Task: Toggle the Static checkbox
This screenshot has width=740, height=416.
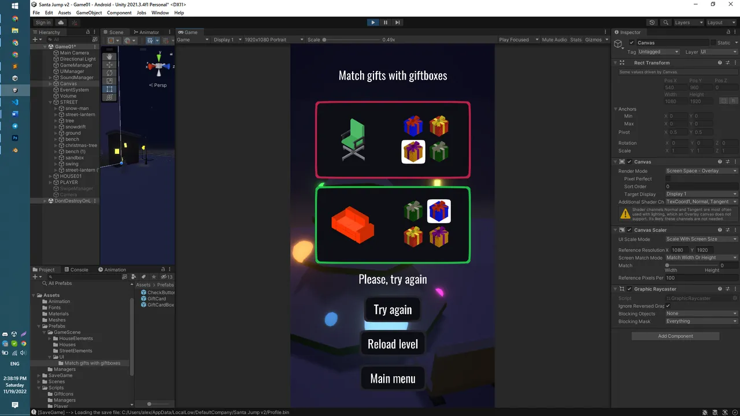Action: [x=713, y=43]
